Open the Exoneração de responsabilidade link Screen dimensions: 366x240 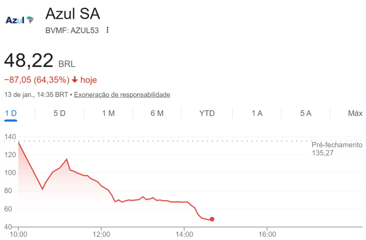(122, 95)
